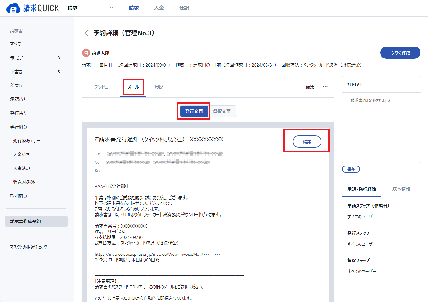Screen dimensions: 428x302
Task: Click the mail subject ご請求書発行通知 line
Action: (x=159, y=140)
